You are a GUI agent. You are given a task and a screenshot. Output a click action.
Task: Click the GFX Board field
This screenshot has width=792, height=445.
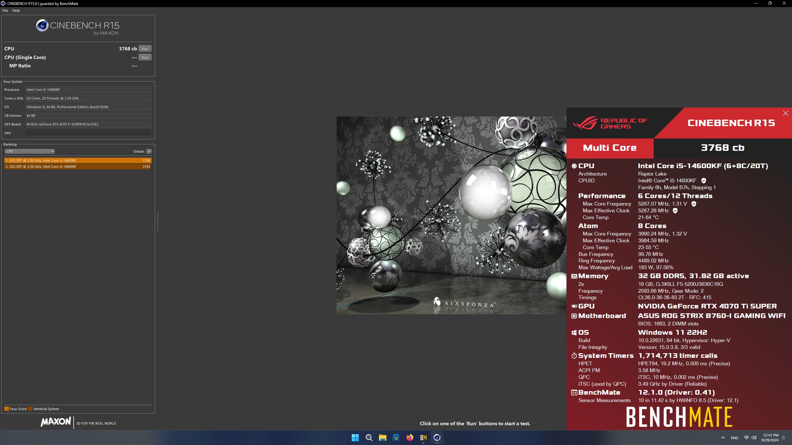[x=88, y=124]
